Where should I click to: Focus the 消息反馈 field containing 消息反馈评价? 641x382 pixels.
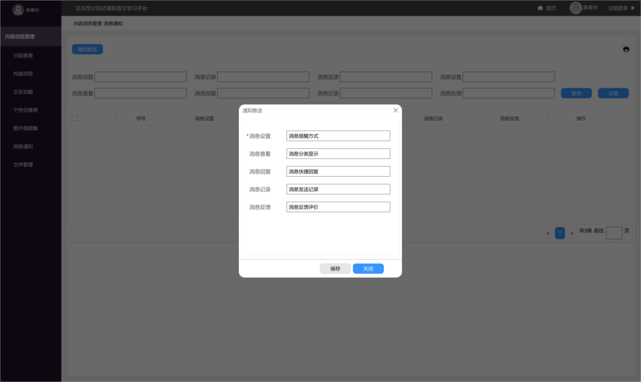[338, 207]
